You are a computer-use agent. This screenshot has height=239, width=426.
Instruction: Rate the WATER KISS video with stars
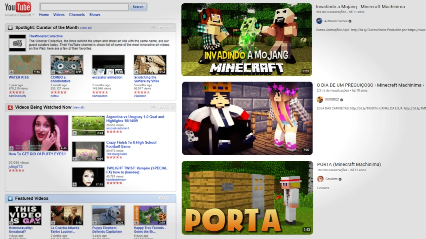tap(16, 92)
